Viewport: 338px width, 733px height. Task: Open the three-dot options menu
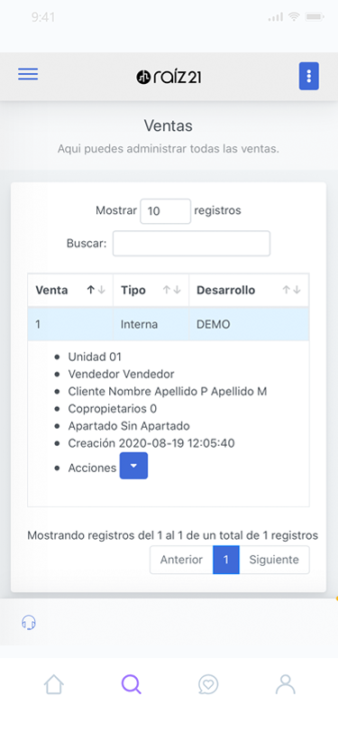tap(309, 76)
